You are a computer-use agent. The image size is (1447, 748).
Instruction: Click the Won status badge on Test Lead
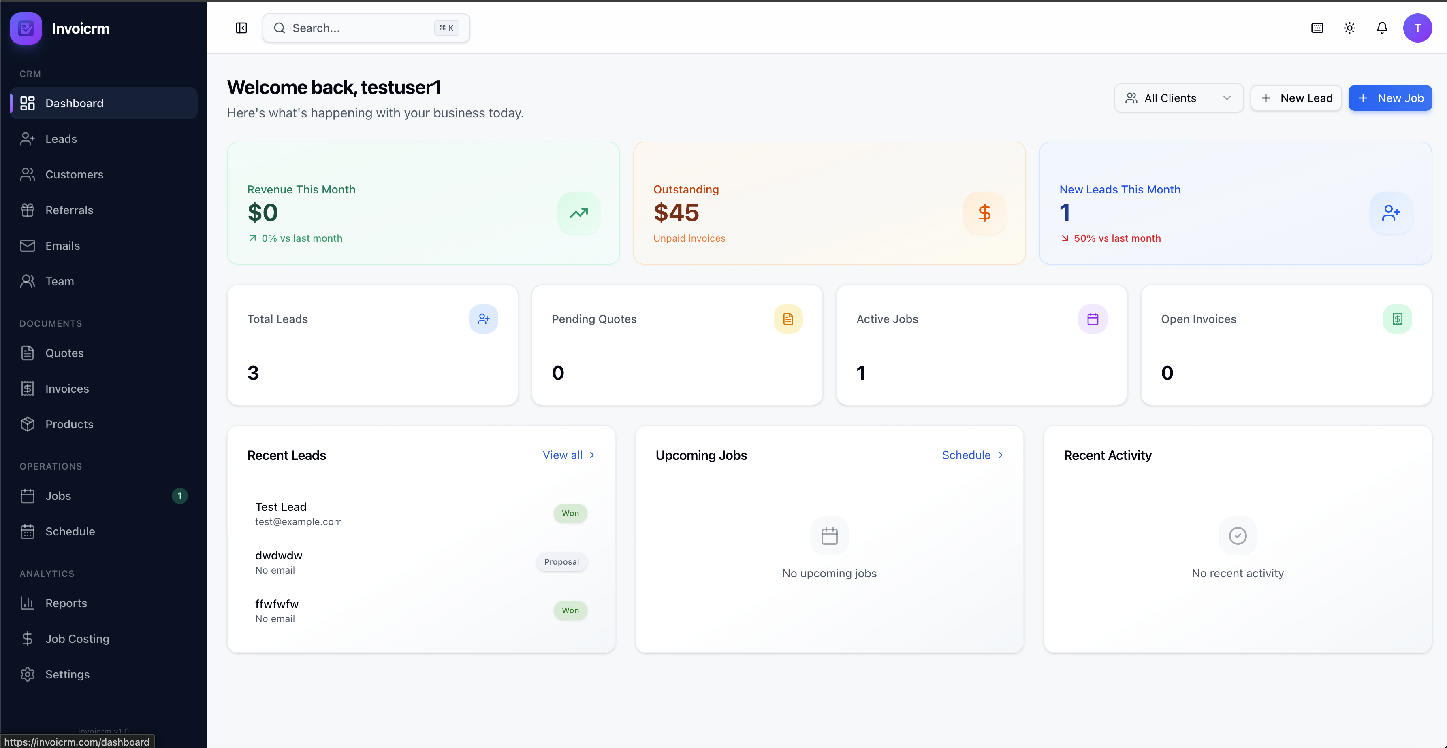click(x=570, y=513)
